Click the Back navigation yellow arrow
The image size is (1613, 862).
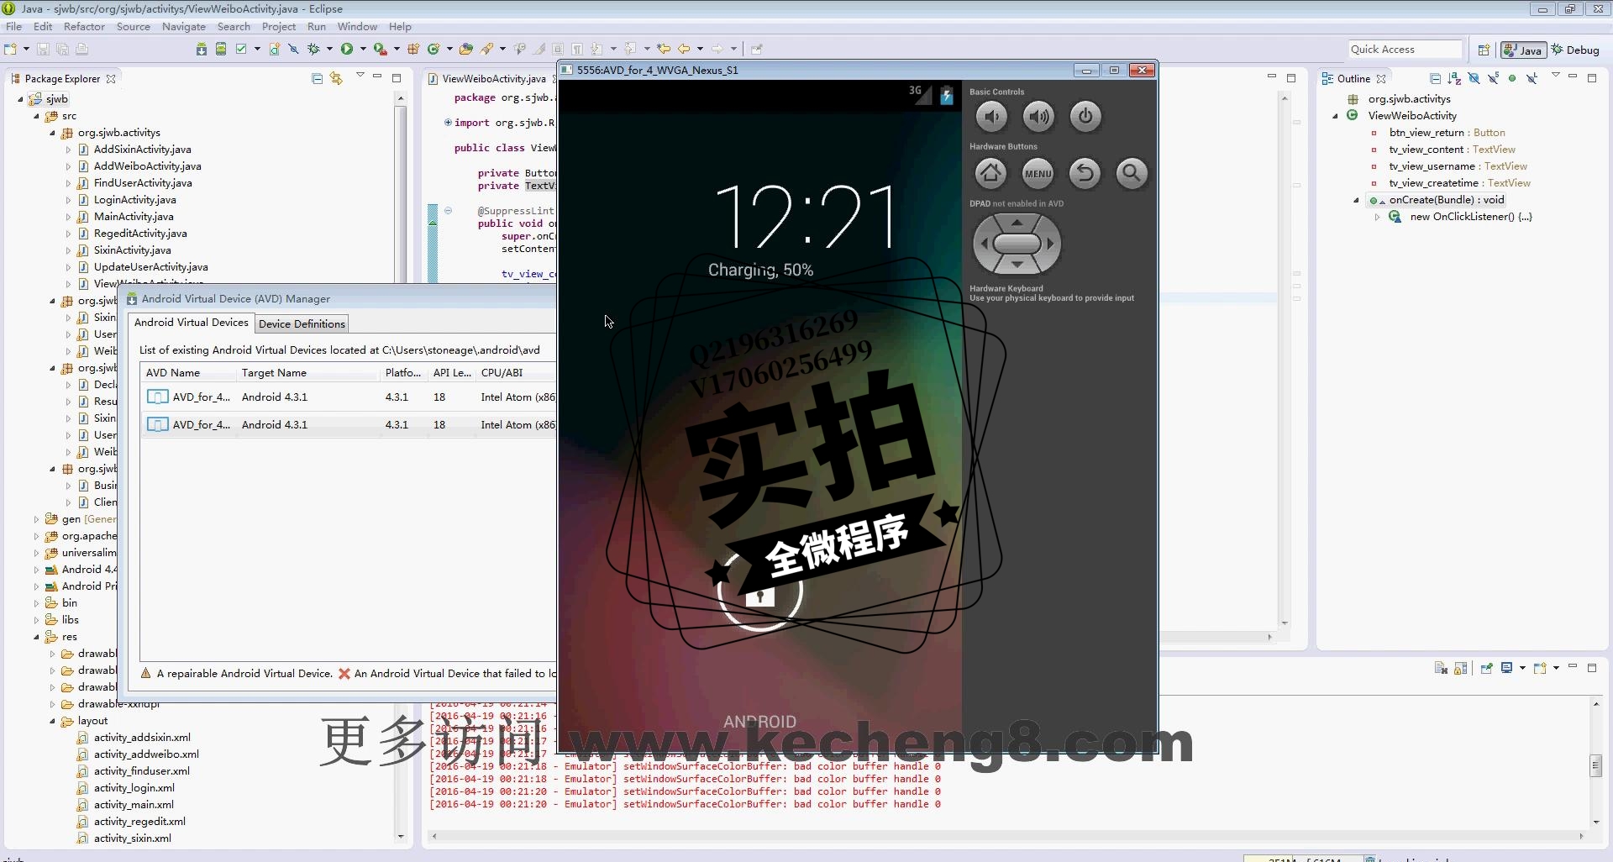(x=684, y=49)
